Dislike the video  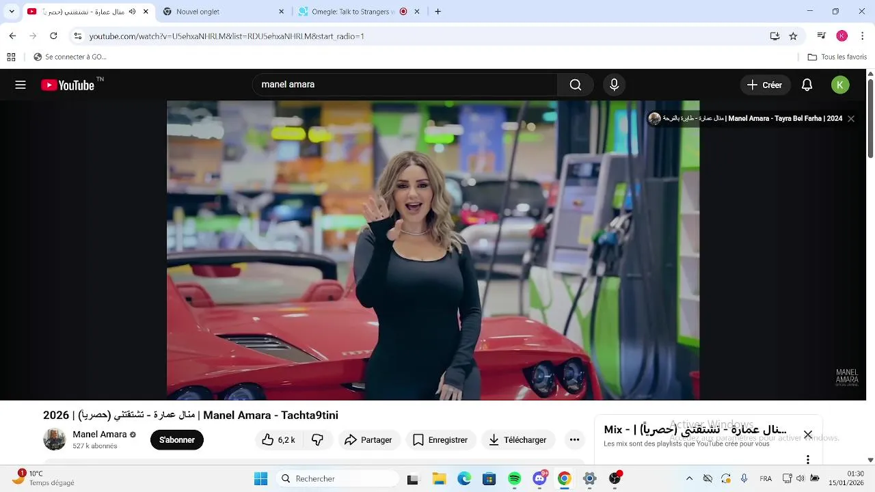coord(317,440)
